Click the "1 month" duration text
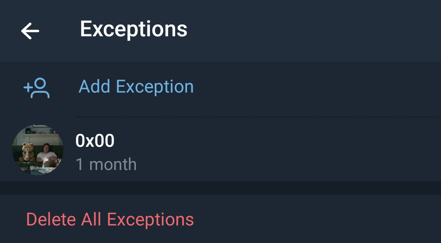The height and width of the screenshot is (243, 441). coord(106,164)
